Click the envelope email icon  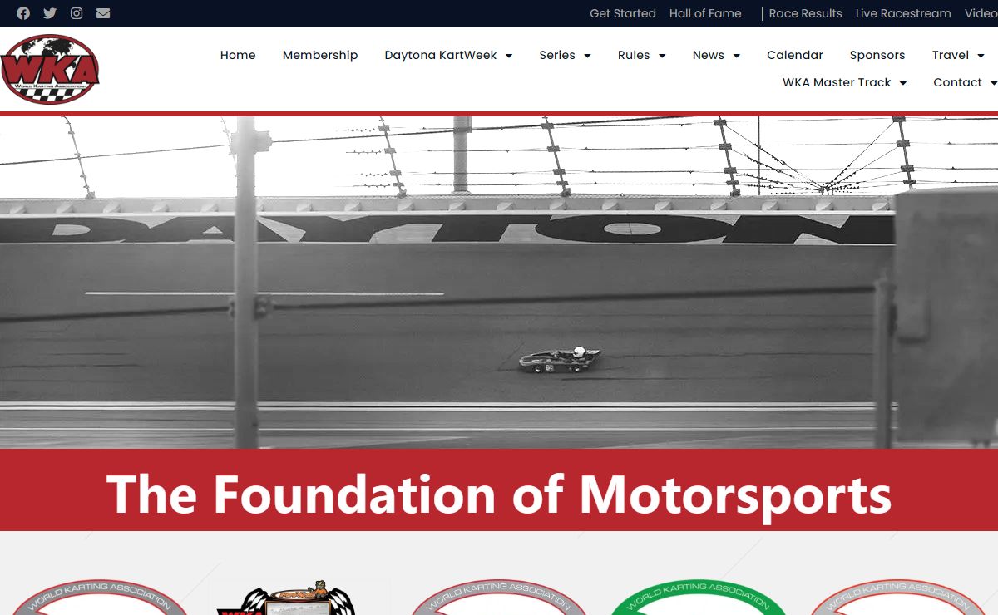103,13
